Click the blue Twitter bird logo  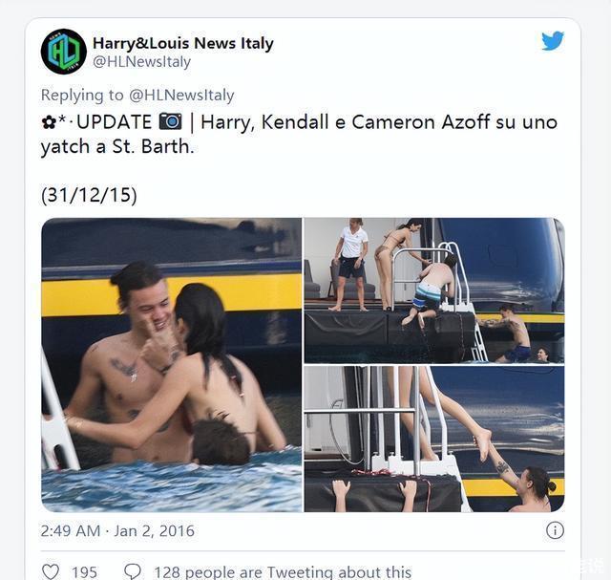point(553,41)
